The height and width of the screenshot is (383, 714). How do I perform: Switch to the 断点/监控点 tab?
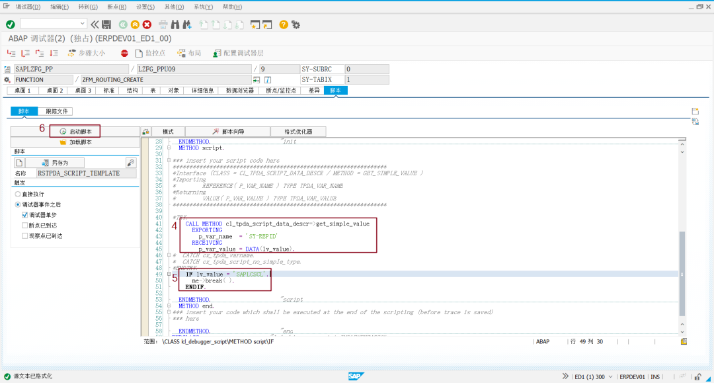[x=281, y=91]
